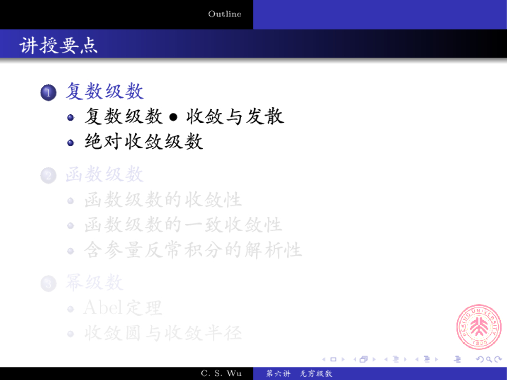Image resolution: width=507 pixels, height=380 pixels.
Task: Click the Peking University seal logo
Action: [479, 327]
